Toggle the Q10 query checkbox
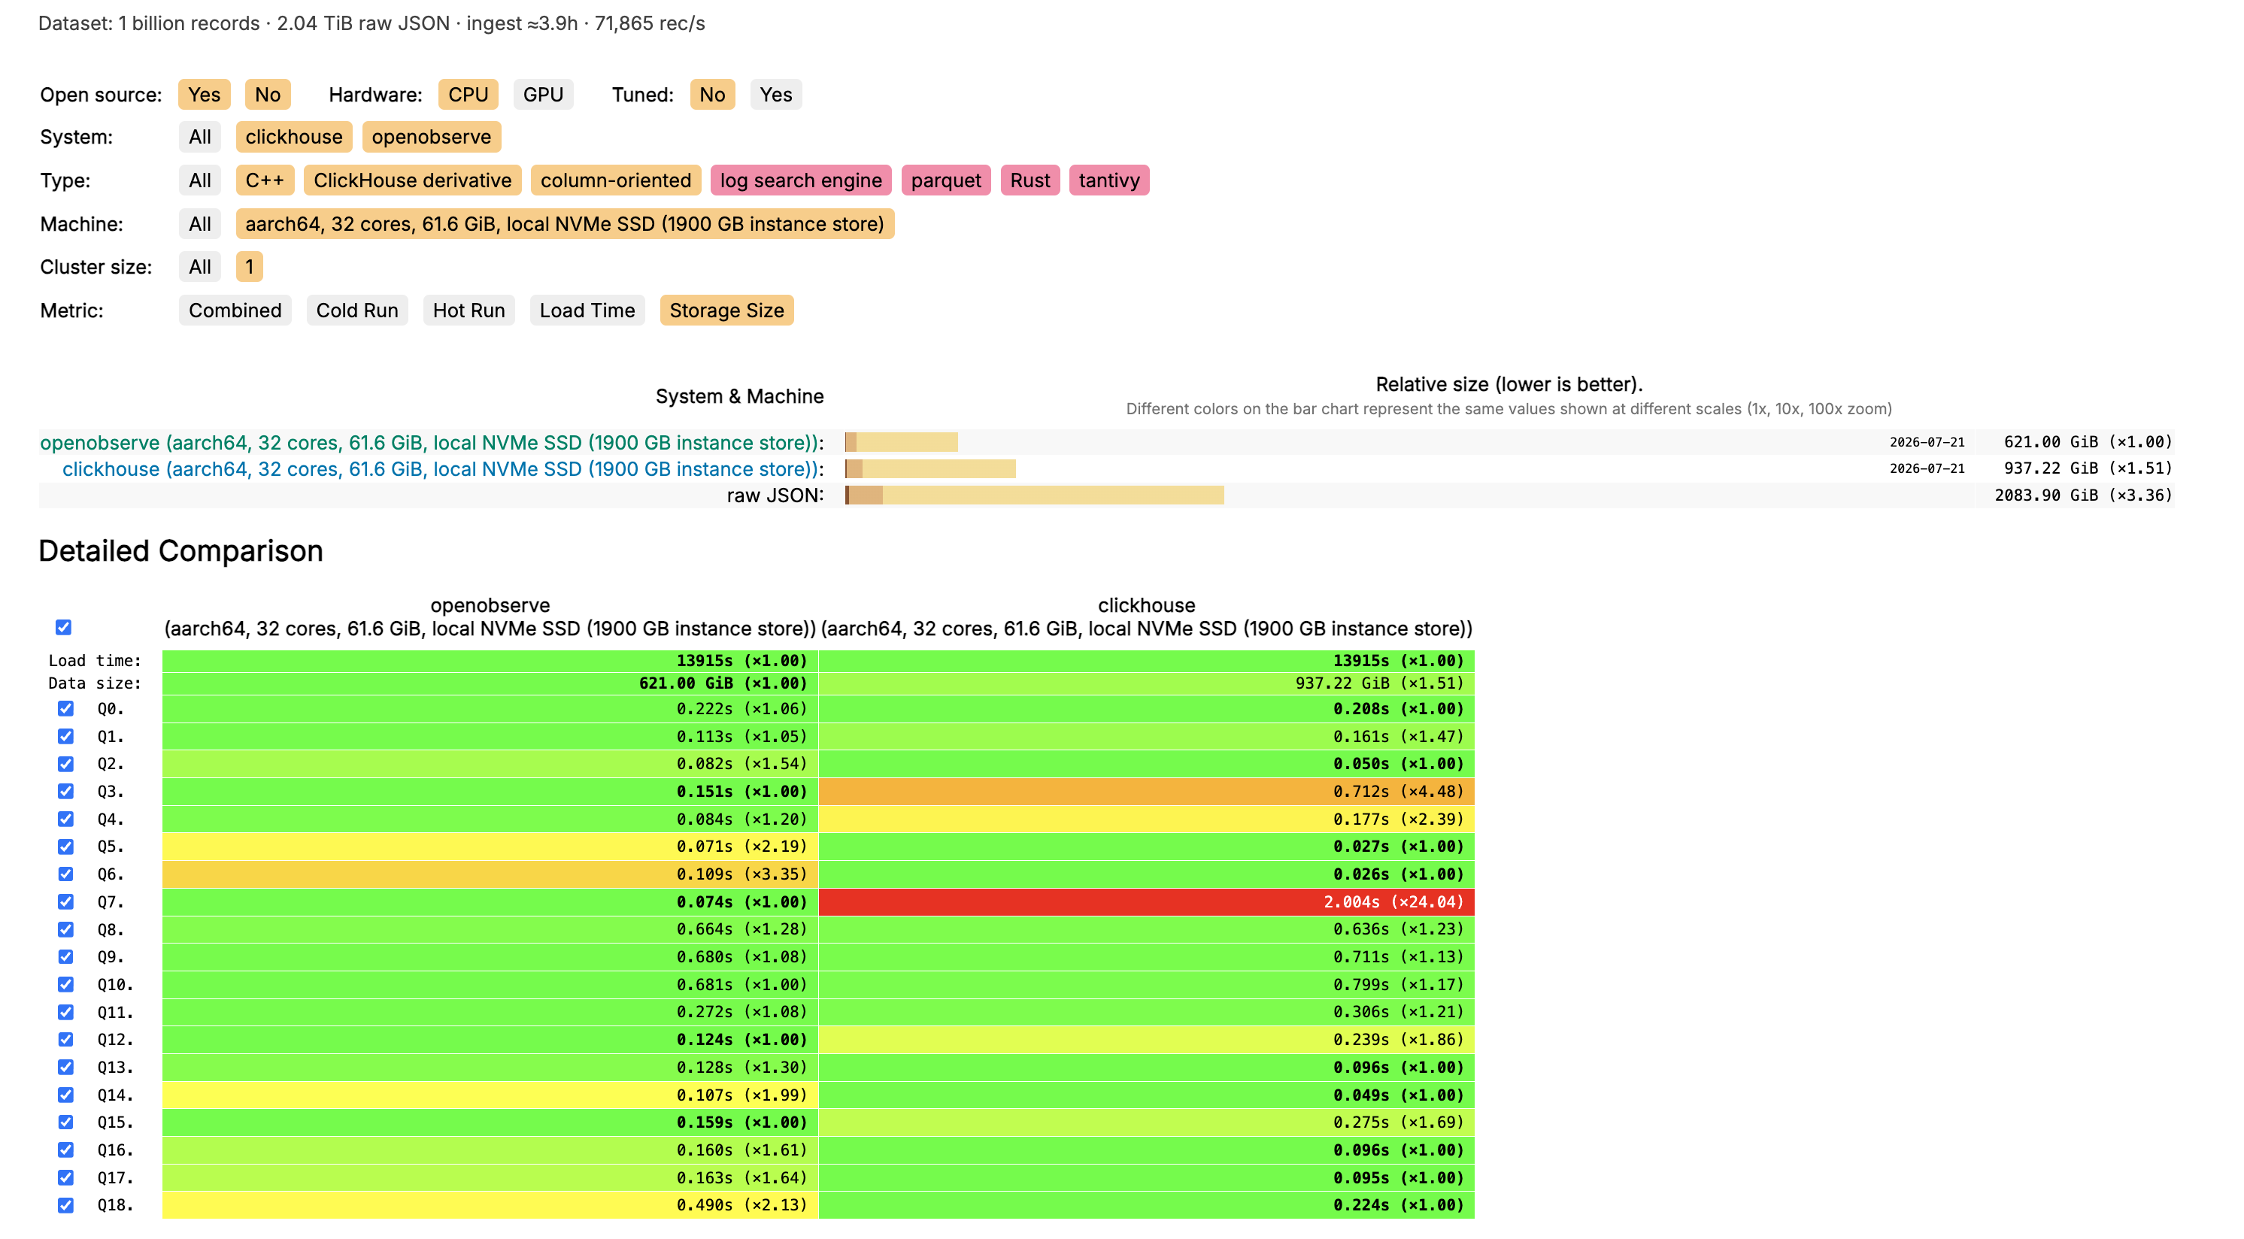 [65, 985]
